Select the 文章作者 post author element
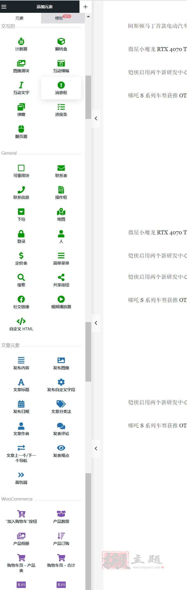The width and height of the screenshot is (187, 590). tap(21, 429)
